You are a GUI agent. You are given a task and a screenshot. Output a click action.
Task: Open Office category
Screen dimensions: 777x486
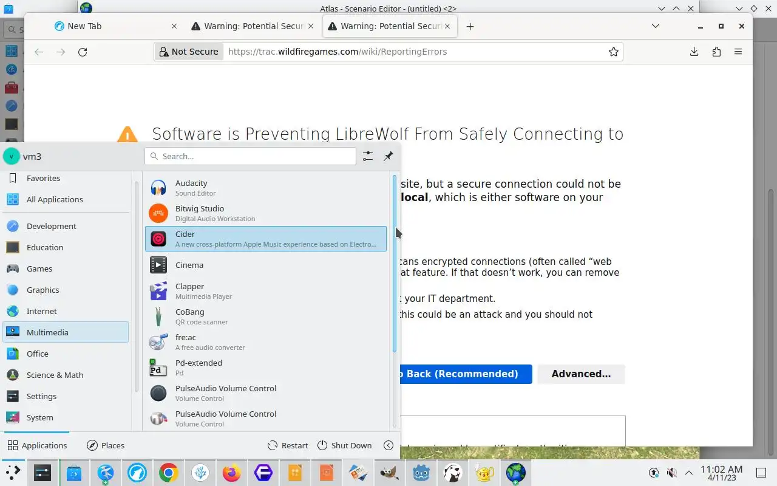(x=66, y=354)
